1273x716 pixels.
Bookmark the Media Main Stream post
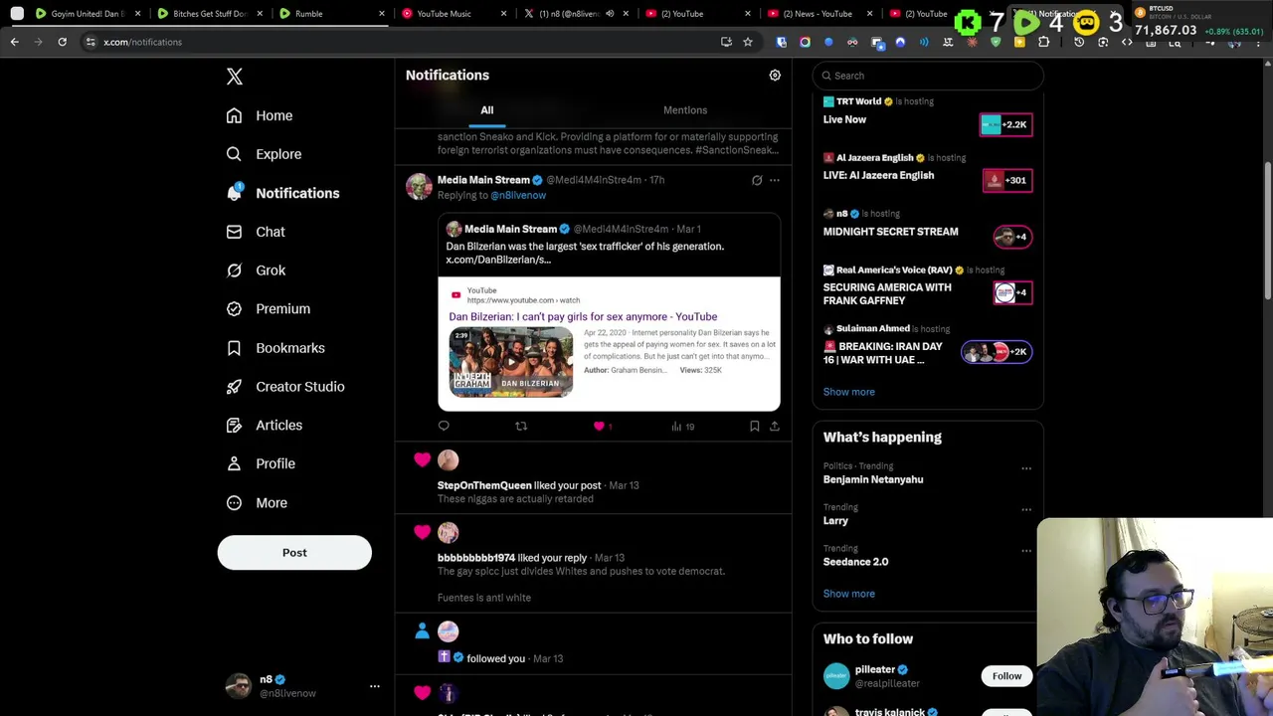(x=755, y=426)
